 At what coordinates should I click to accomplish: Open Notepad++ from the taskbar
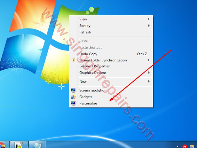pos(19,145)
